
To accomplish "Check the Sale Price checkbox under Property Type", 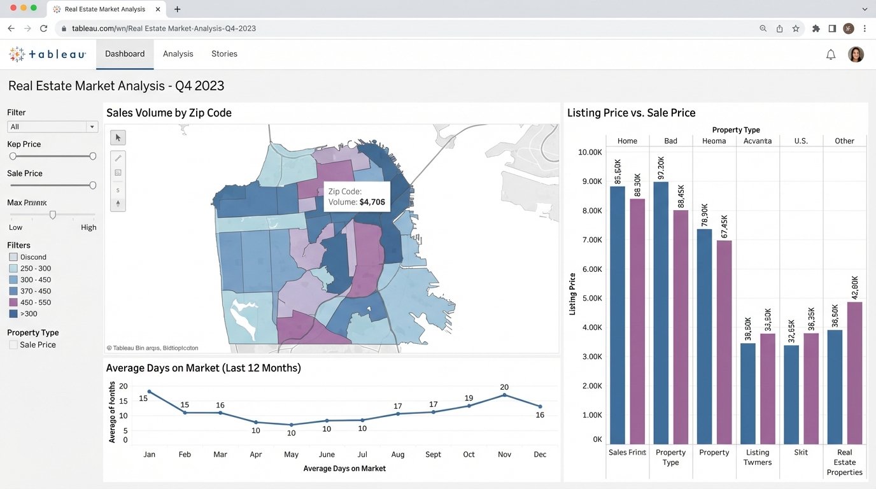I will click(12, 344).
